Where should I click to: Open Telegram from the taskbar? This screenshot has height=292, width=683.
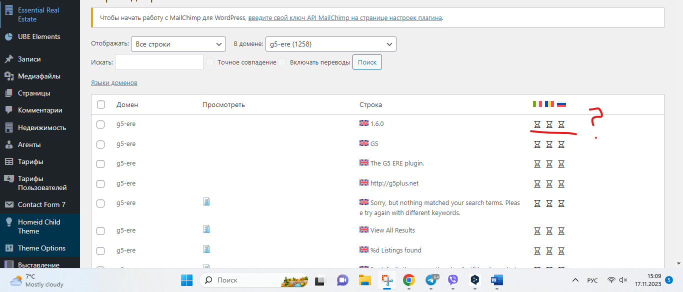431,280
